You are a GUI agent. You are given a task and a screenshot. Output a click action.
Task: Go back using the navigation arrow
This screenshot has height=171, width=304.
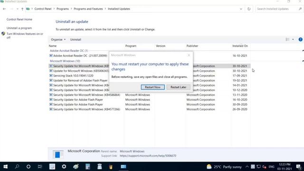pos(4,9)
